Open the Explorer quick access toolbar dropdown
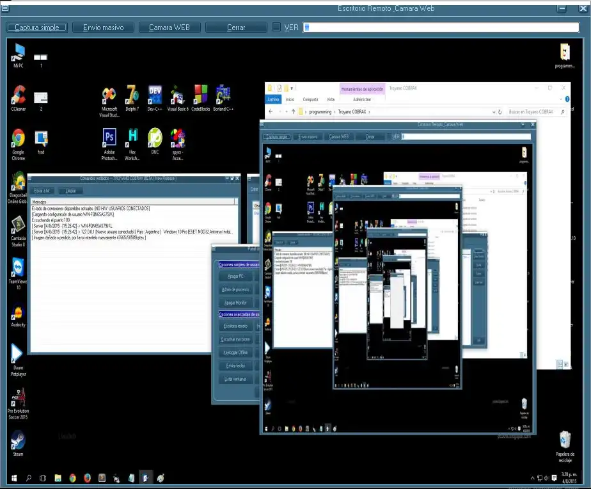 pos(292,88)
